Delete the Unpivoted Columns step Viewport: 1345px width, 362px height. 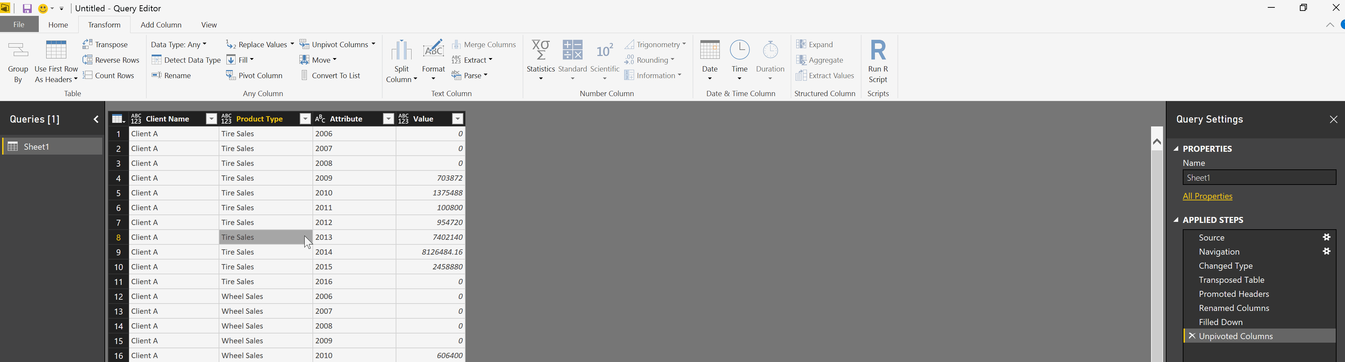[1192, 336]
